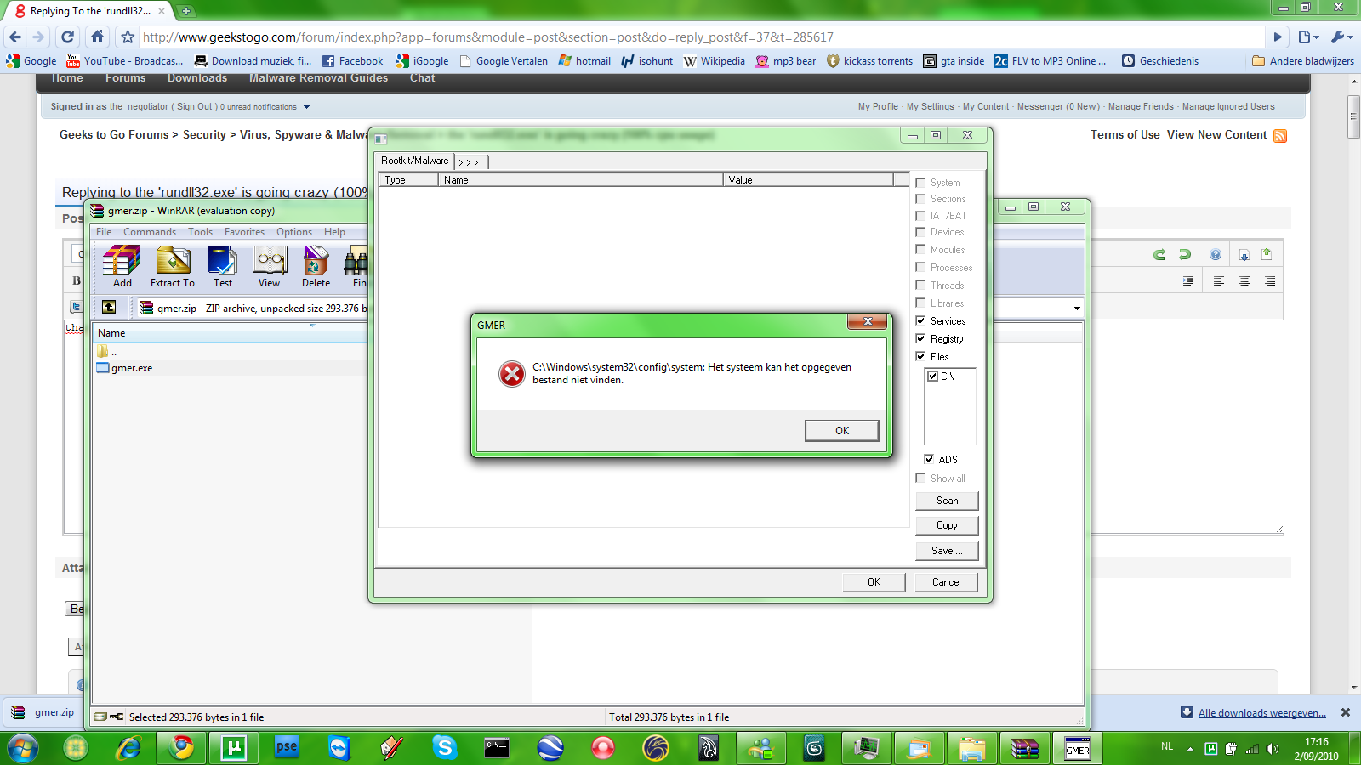Viewport: 1361px width, 765px height.
Task: Open the Wikipedia bookmark
Action: tap(715, 61)
